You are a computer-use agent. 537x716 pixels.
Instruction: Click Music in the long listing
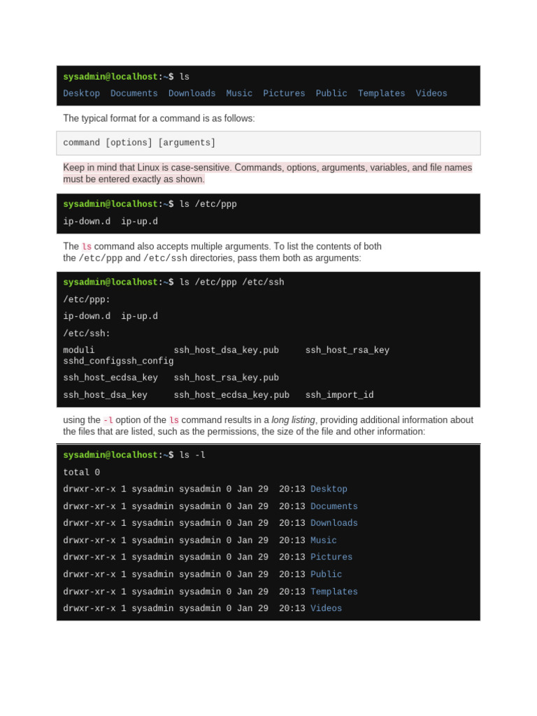coord(324,540)
